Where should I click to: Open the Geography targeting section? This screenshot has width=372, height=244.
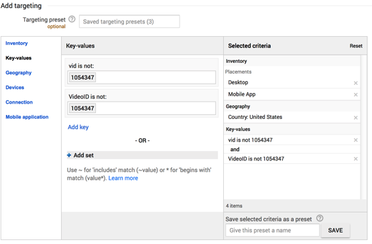19,73
